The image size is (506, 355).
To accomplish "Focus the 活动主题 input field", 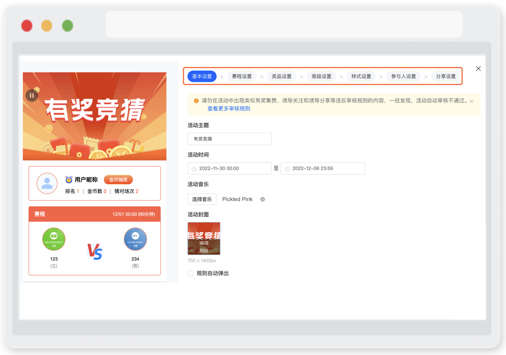I will click(x=229, y=139).
